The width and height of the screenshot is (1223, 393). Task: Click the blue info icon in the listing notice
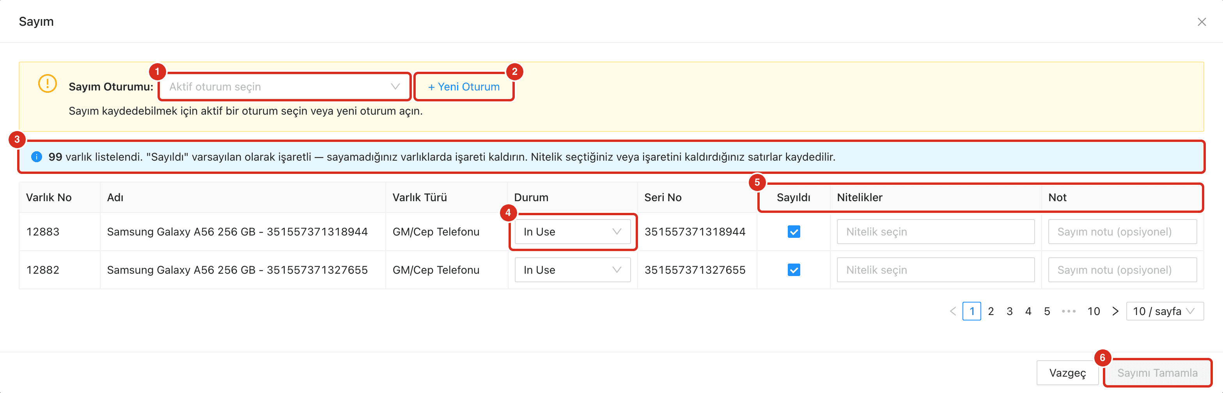[37, 157]
